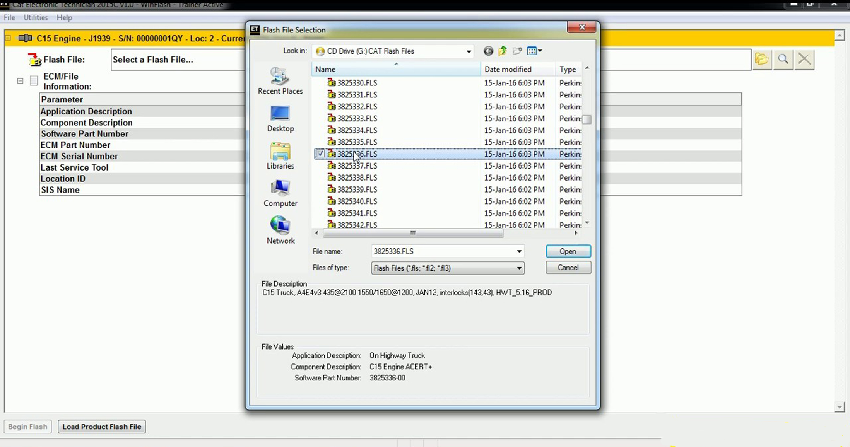The height and width of the screenshot is (447, 850).
Task: Expand the Look in drive dropdown
Action: pos(469,51)
